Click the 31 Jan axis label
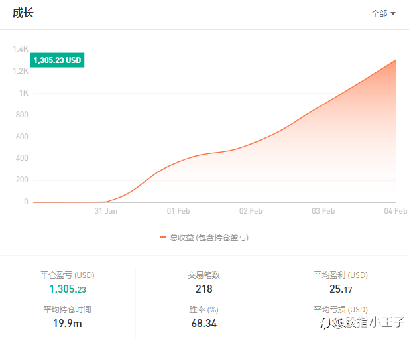Viewport: 409px width, 345px height. (105, 211)
